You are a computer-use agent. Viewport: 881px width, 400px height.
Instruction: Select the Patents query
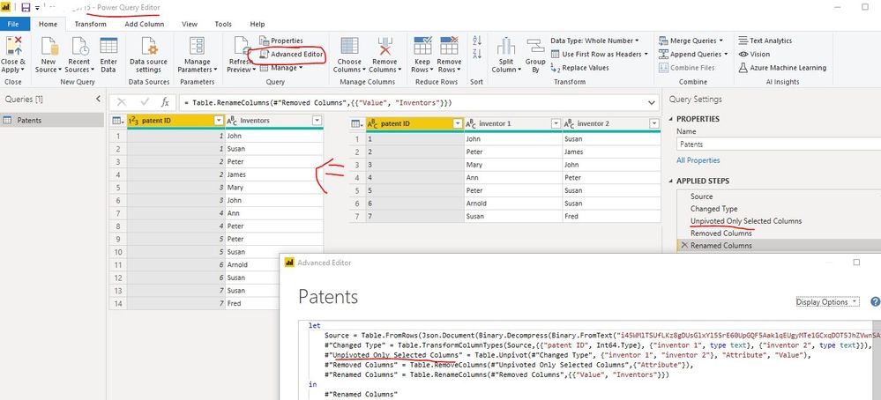(52, 120)
